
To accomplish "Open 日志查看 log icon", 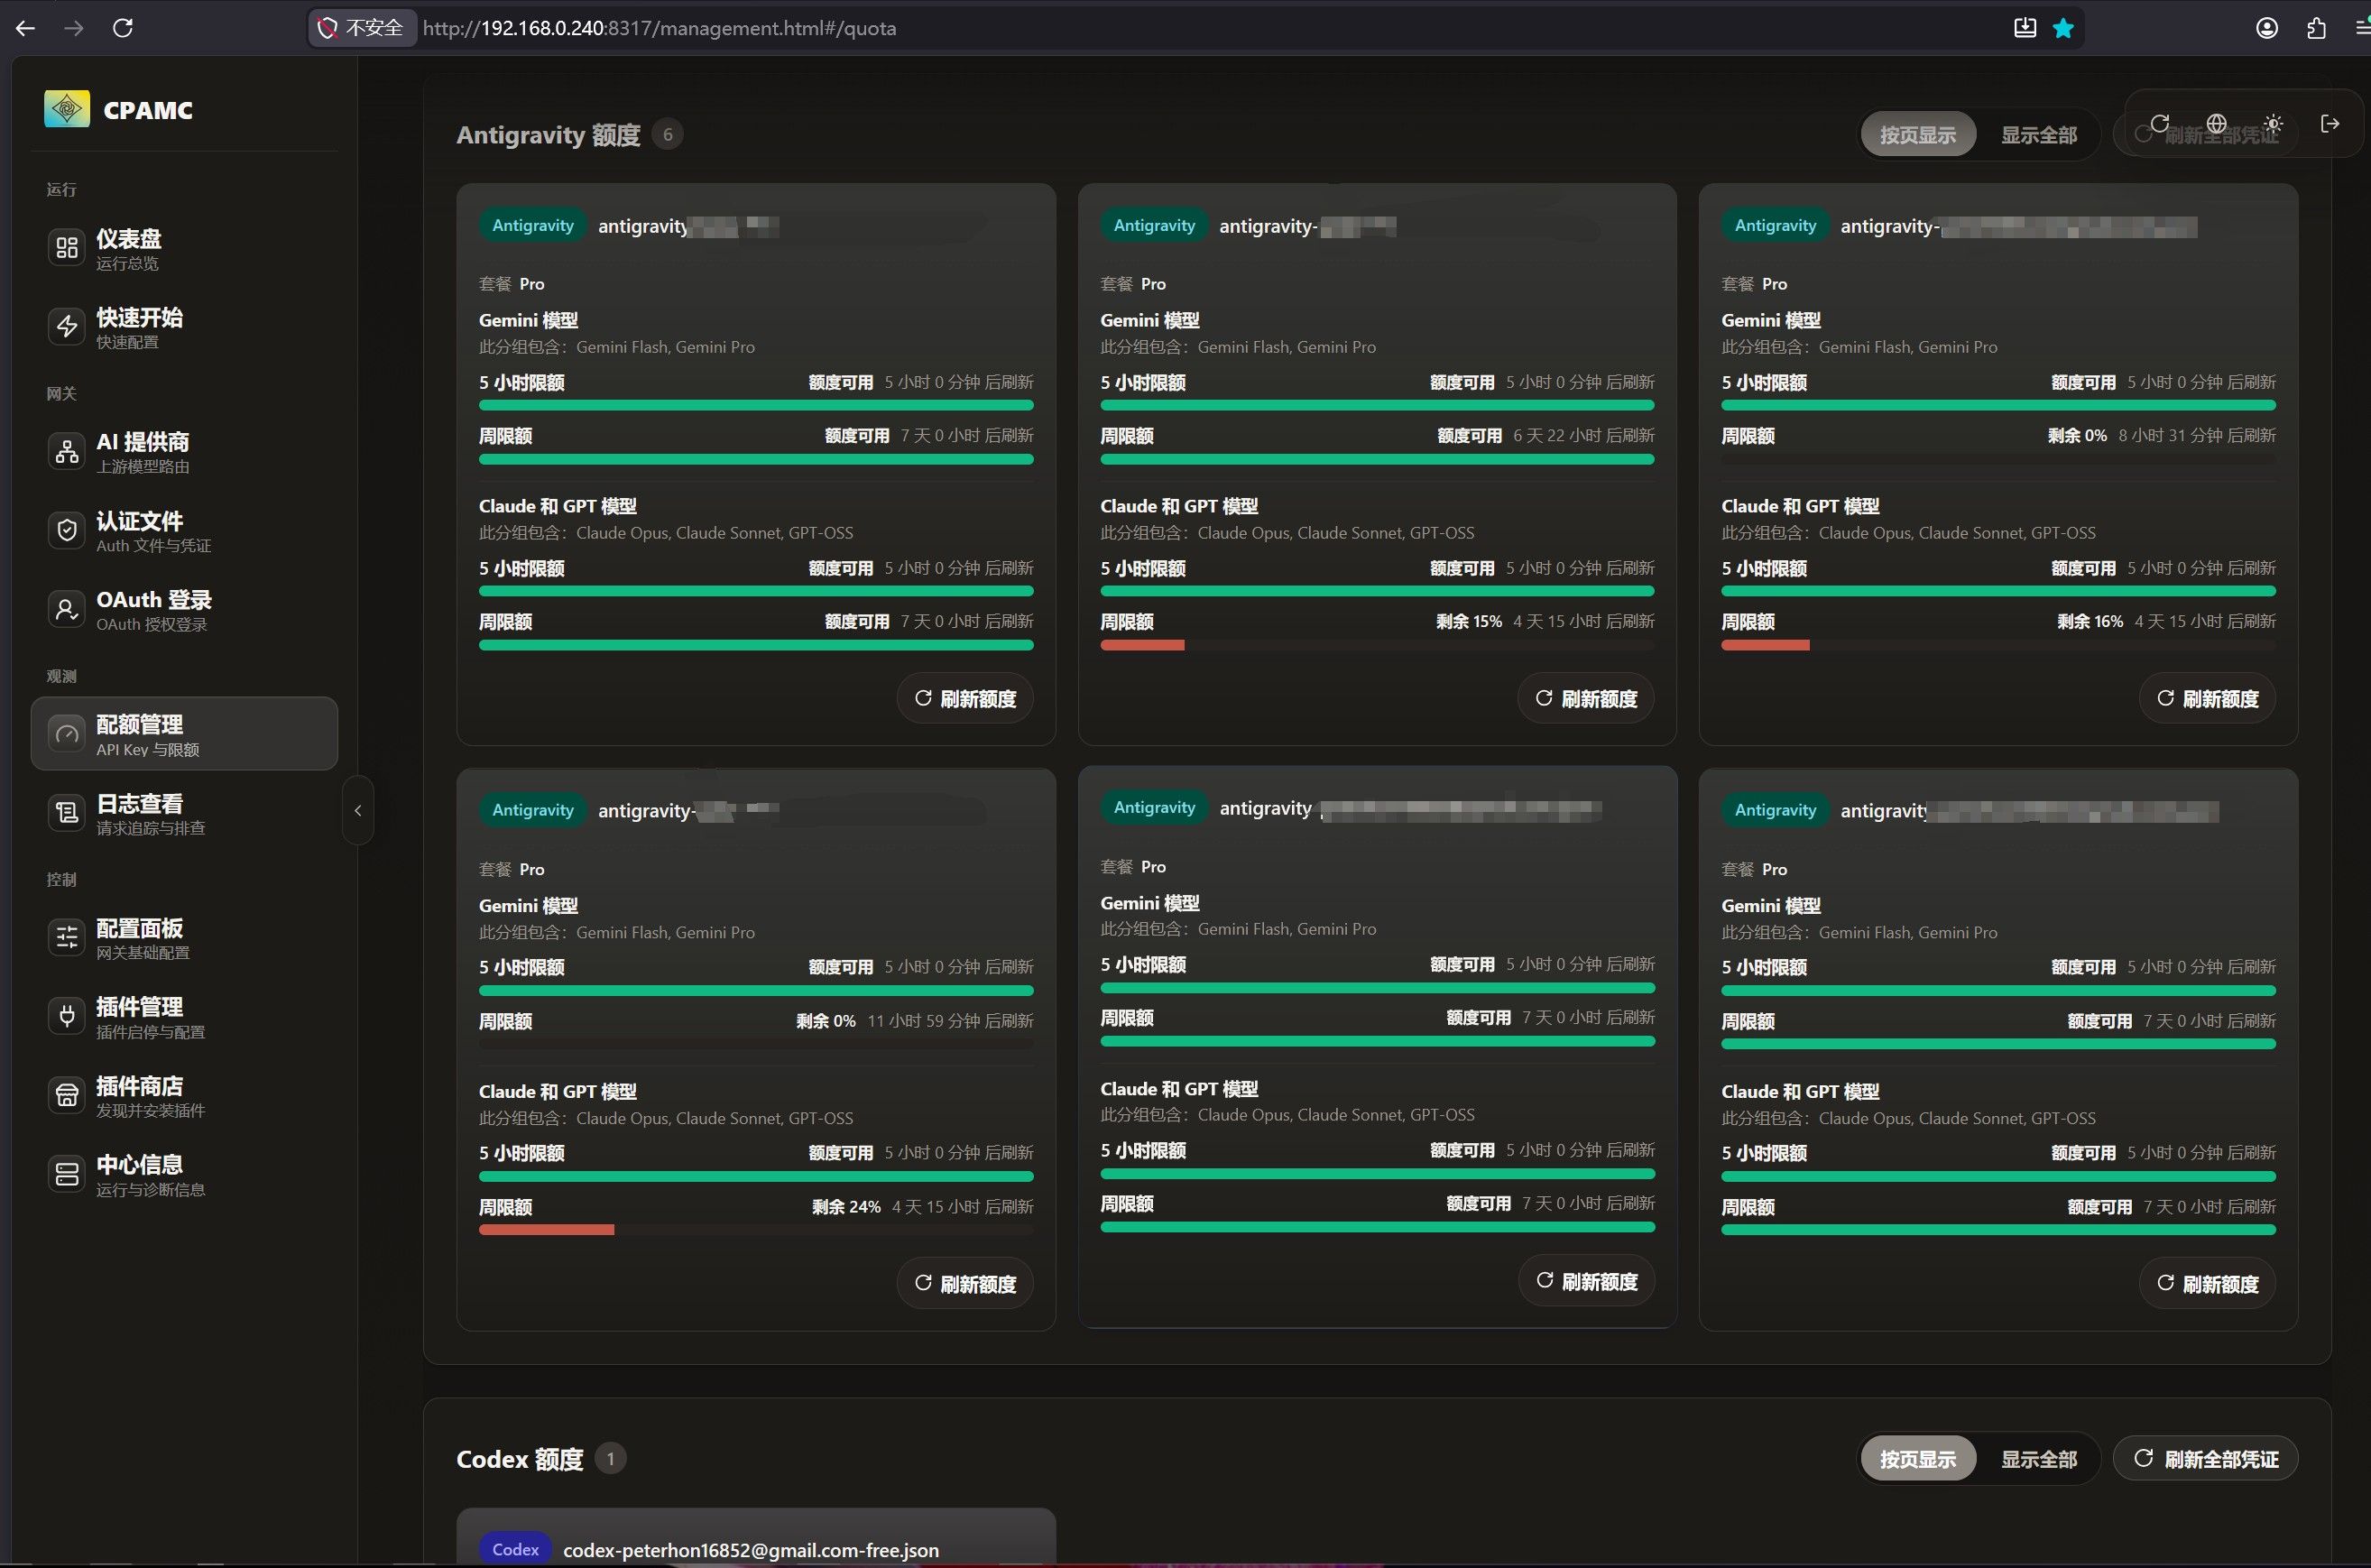I will pos(67,813).
